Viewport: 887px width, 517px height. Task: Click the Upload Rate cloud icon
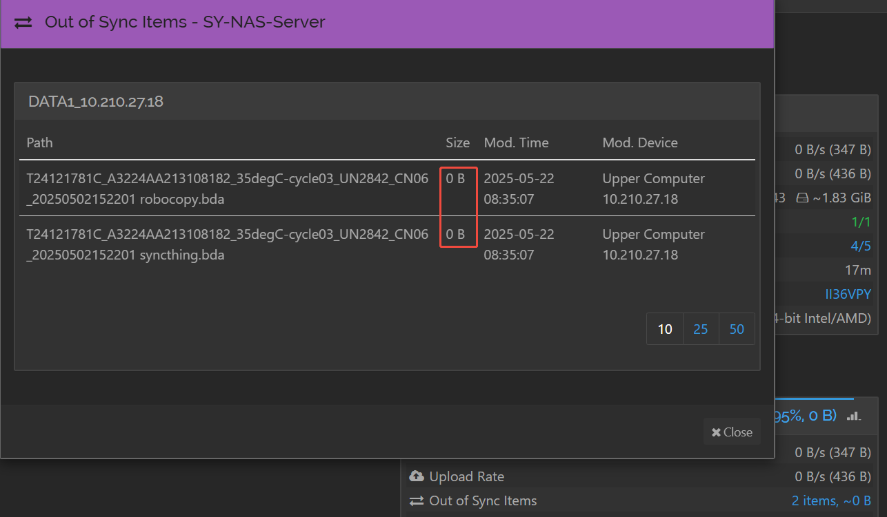pyautogui.click(x=417, y=476)
